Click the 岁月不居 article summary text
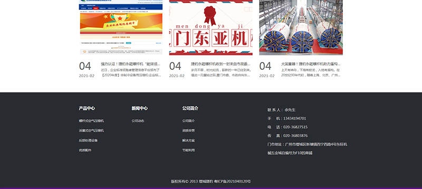Screen dimensions: 422x189 click(221, 72)
